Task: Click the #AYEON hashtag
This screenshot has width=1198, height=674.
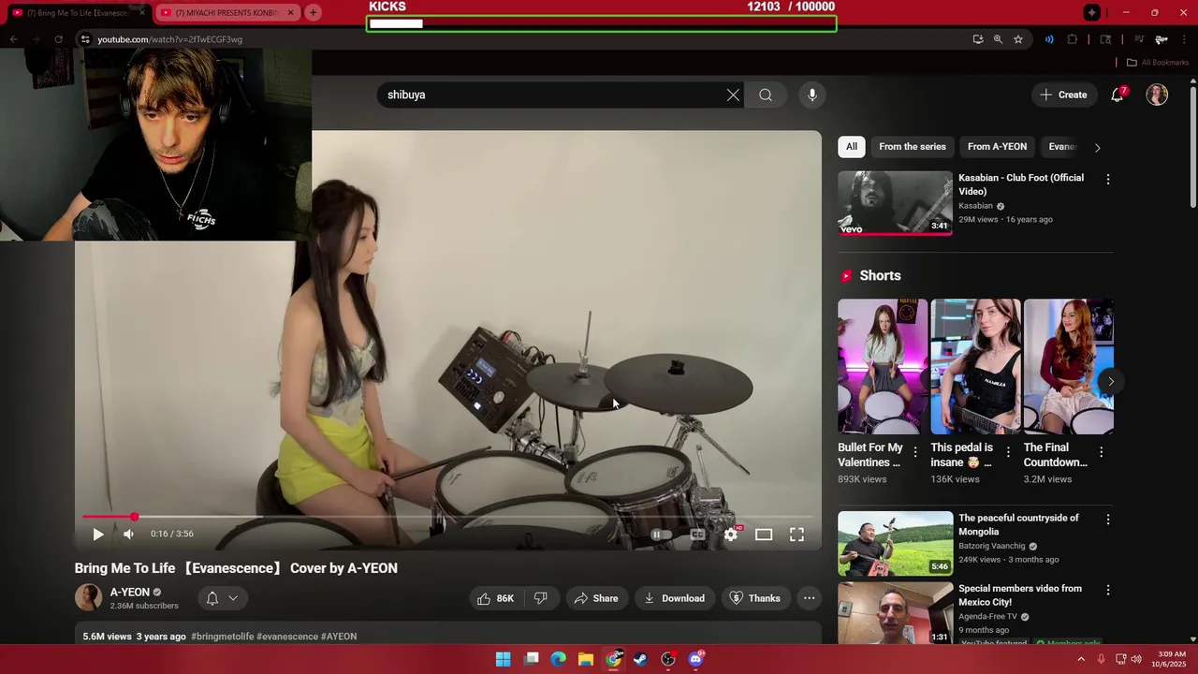Action: click(x=339, y=637)
